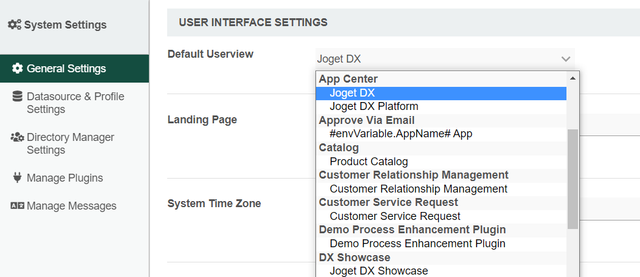Click the Manage Plugins plug icon

coord(17,178)
